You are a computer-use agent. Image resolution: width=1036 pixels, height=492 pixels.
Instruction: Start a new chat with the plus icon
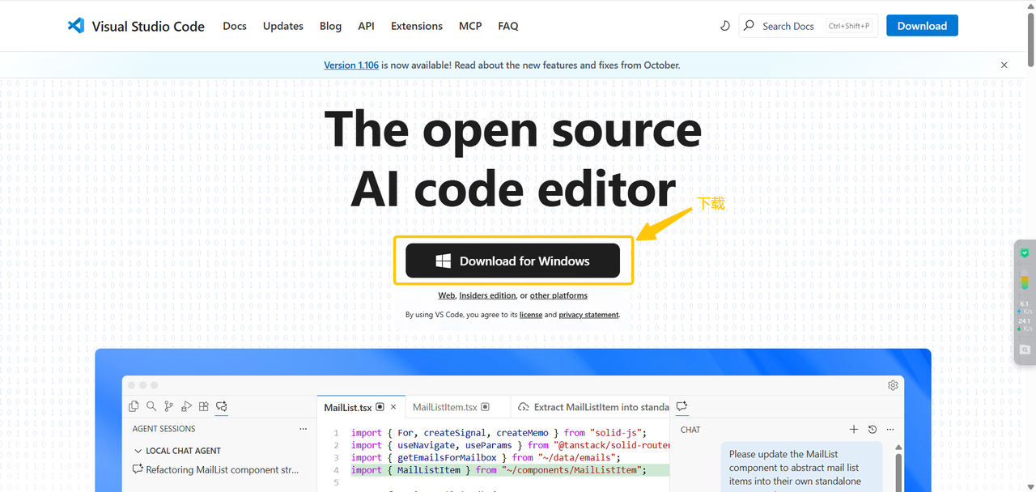coord(853,430)
